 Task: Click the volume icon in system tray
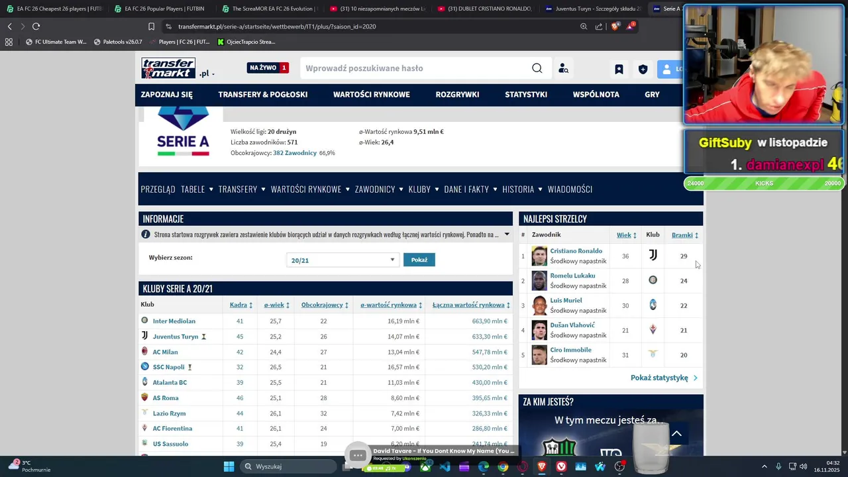[803, 466]
